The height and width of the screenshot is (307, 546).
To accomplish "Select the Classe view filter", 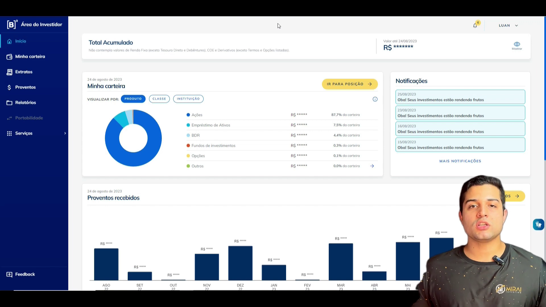I will pyautogui.click(x=159, y=99).
